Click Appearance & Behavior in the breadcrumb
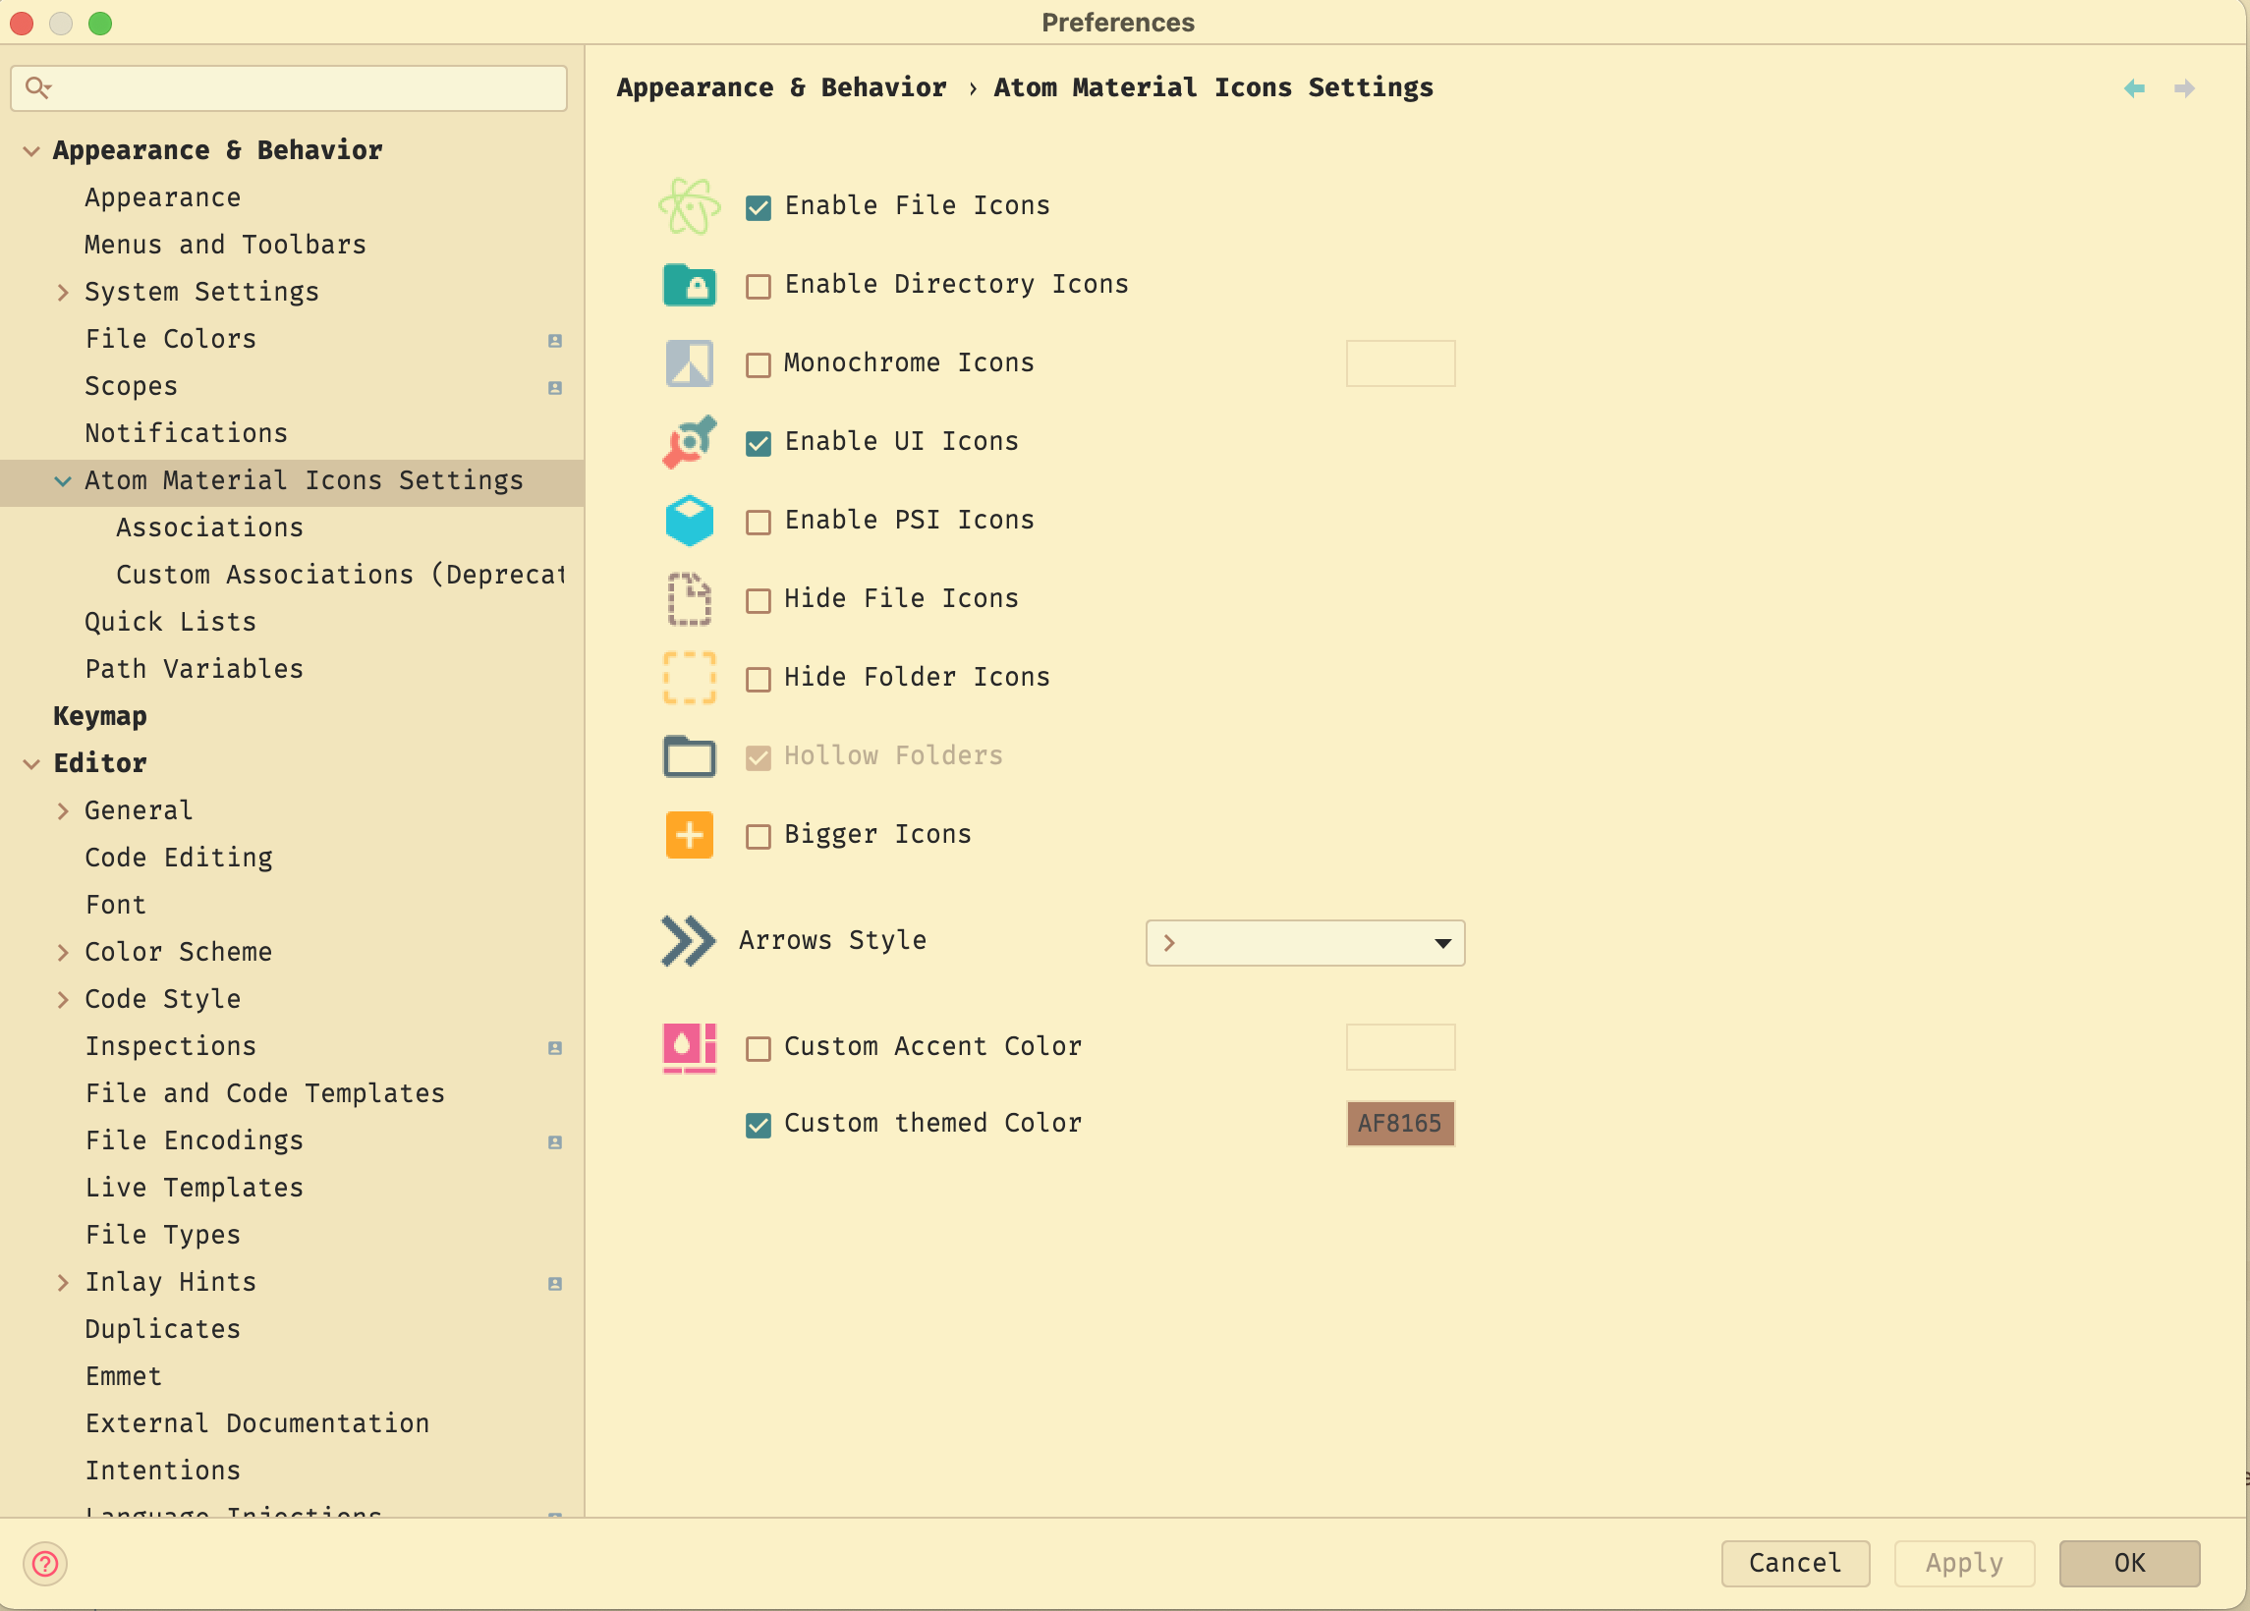 [781, 87]
